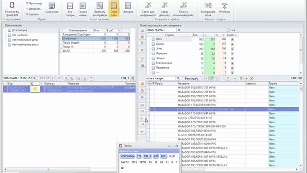Click the topmost red icon beside group search
This screenshot has width=307, height=173.
pyautogui.click(x=142, y=31)
